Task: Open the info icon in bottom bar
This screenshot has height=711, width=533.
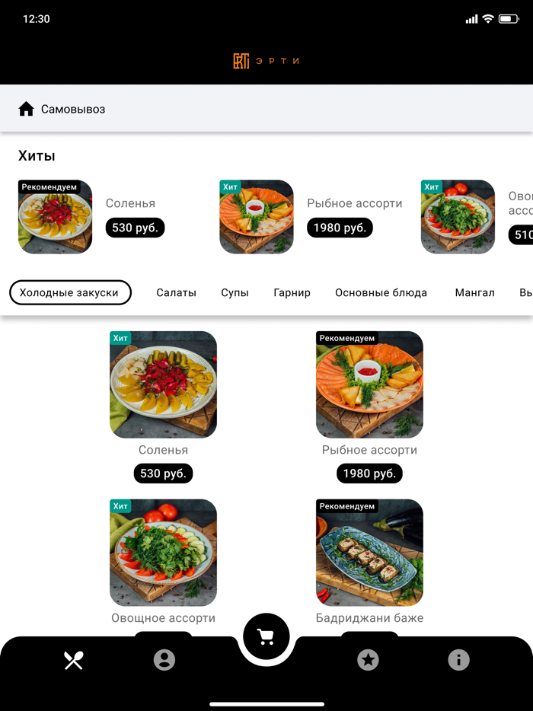Action: click(x=458, y=660)
